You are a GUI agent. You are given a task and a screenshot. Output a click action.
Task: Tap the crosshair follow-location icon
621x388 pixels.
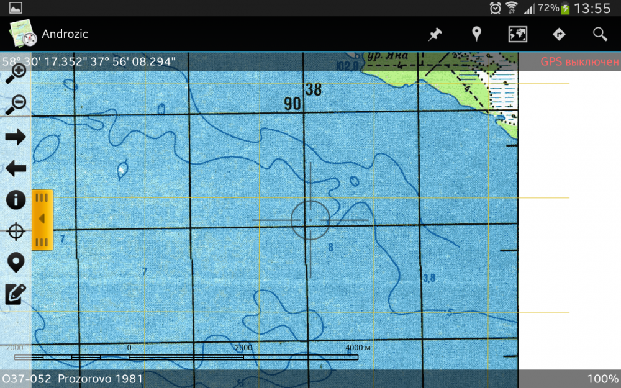pyautogui.click(x=16, y=232)
